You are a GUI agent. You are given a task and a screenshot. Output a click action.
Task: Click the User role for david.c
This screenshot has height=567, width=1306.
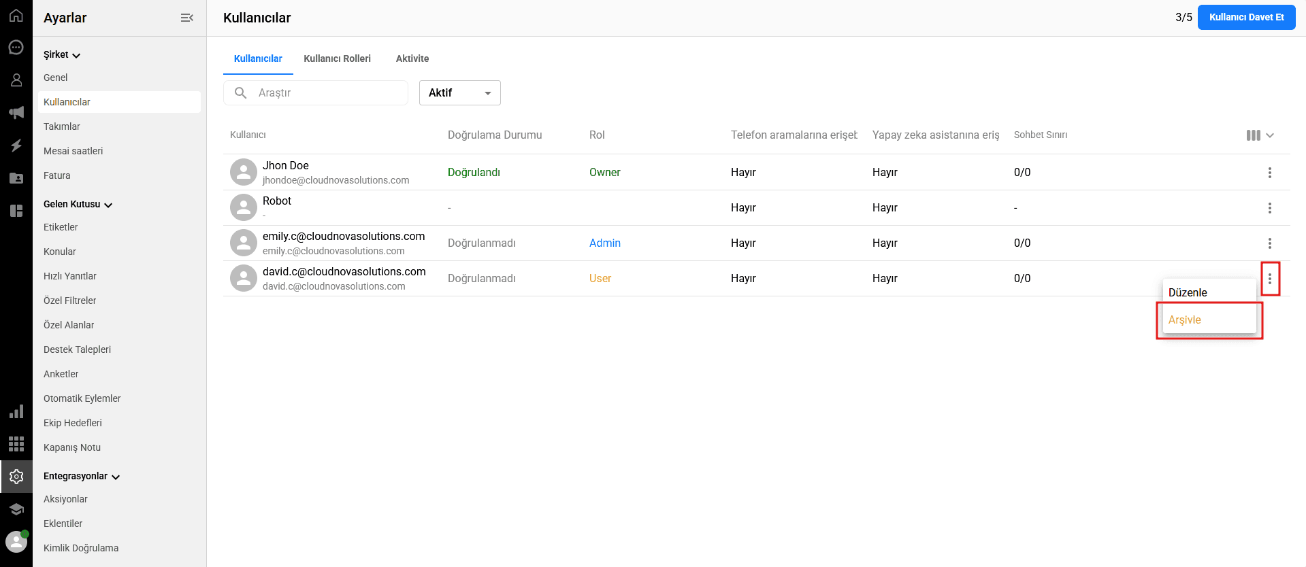[x=600, y=278]
